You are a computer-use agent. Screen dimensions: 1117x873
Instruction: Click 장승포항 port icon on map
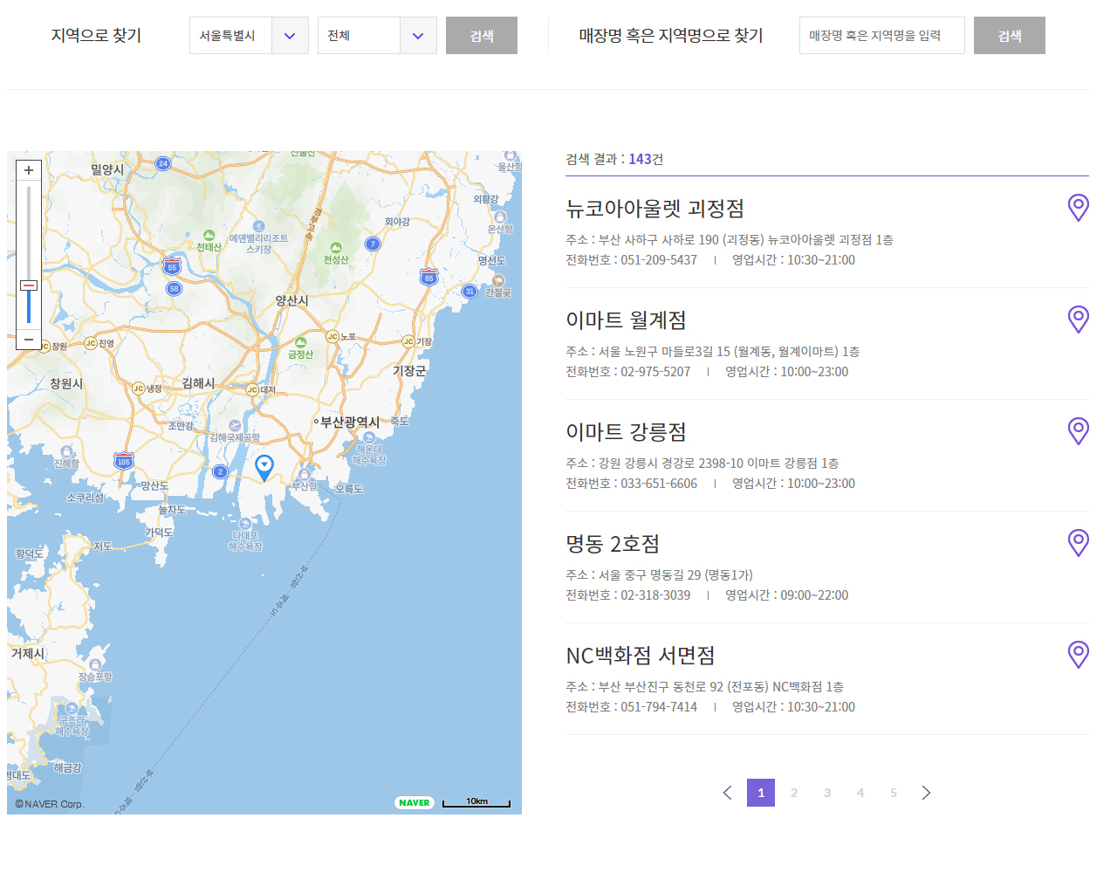[95, 665]
